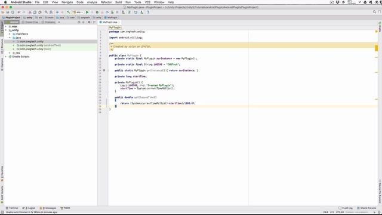
Task: Click the getElapsedTime method name
Action: click(144, 97)
